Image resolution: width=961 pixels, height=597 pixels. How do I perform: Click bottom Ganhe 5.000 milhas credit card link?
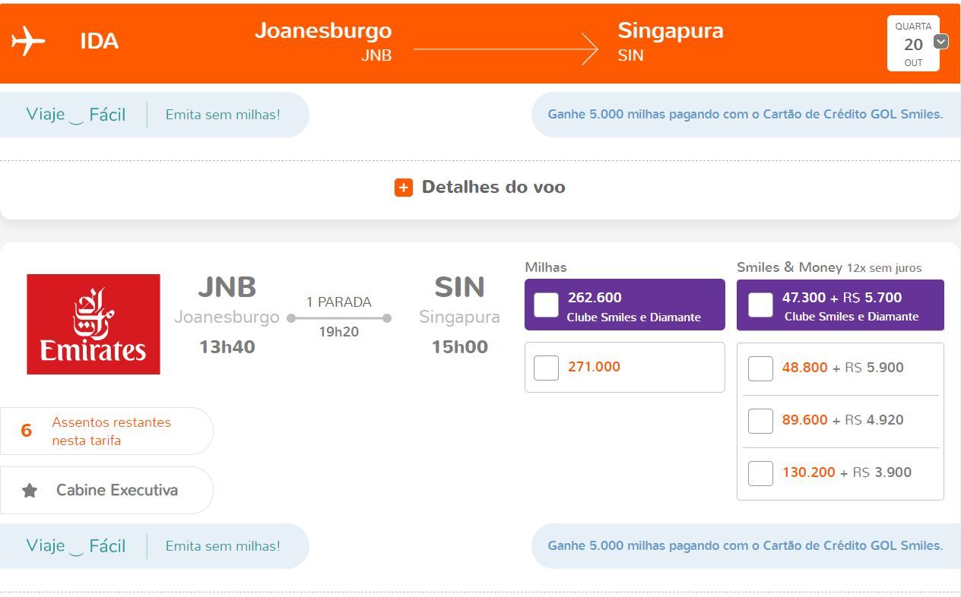pos(745,546)
